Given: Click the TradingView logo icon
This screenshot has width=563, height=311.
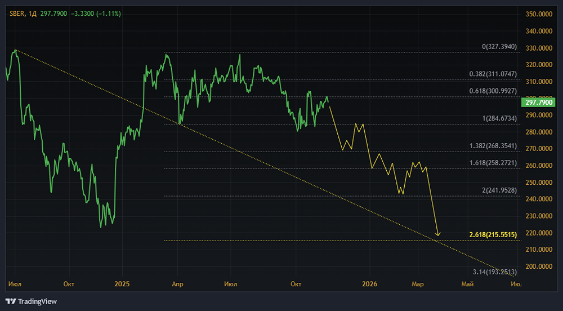Looking at the screenshot, I should [11, 301].
